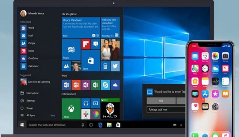The height and width of the screenshot is (137, 239).
Task: Launch the green Xbox tile
Action: [x=71, y=109]
